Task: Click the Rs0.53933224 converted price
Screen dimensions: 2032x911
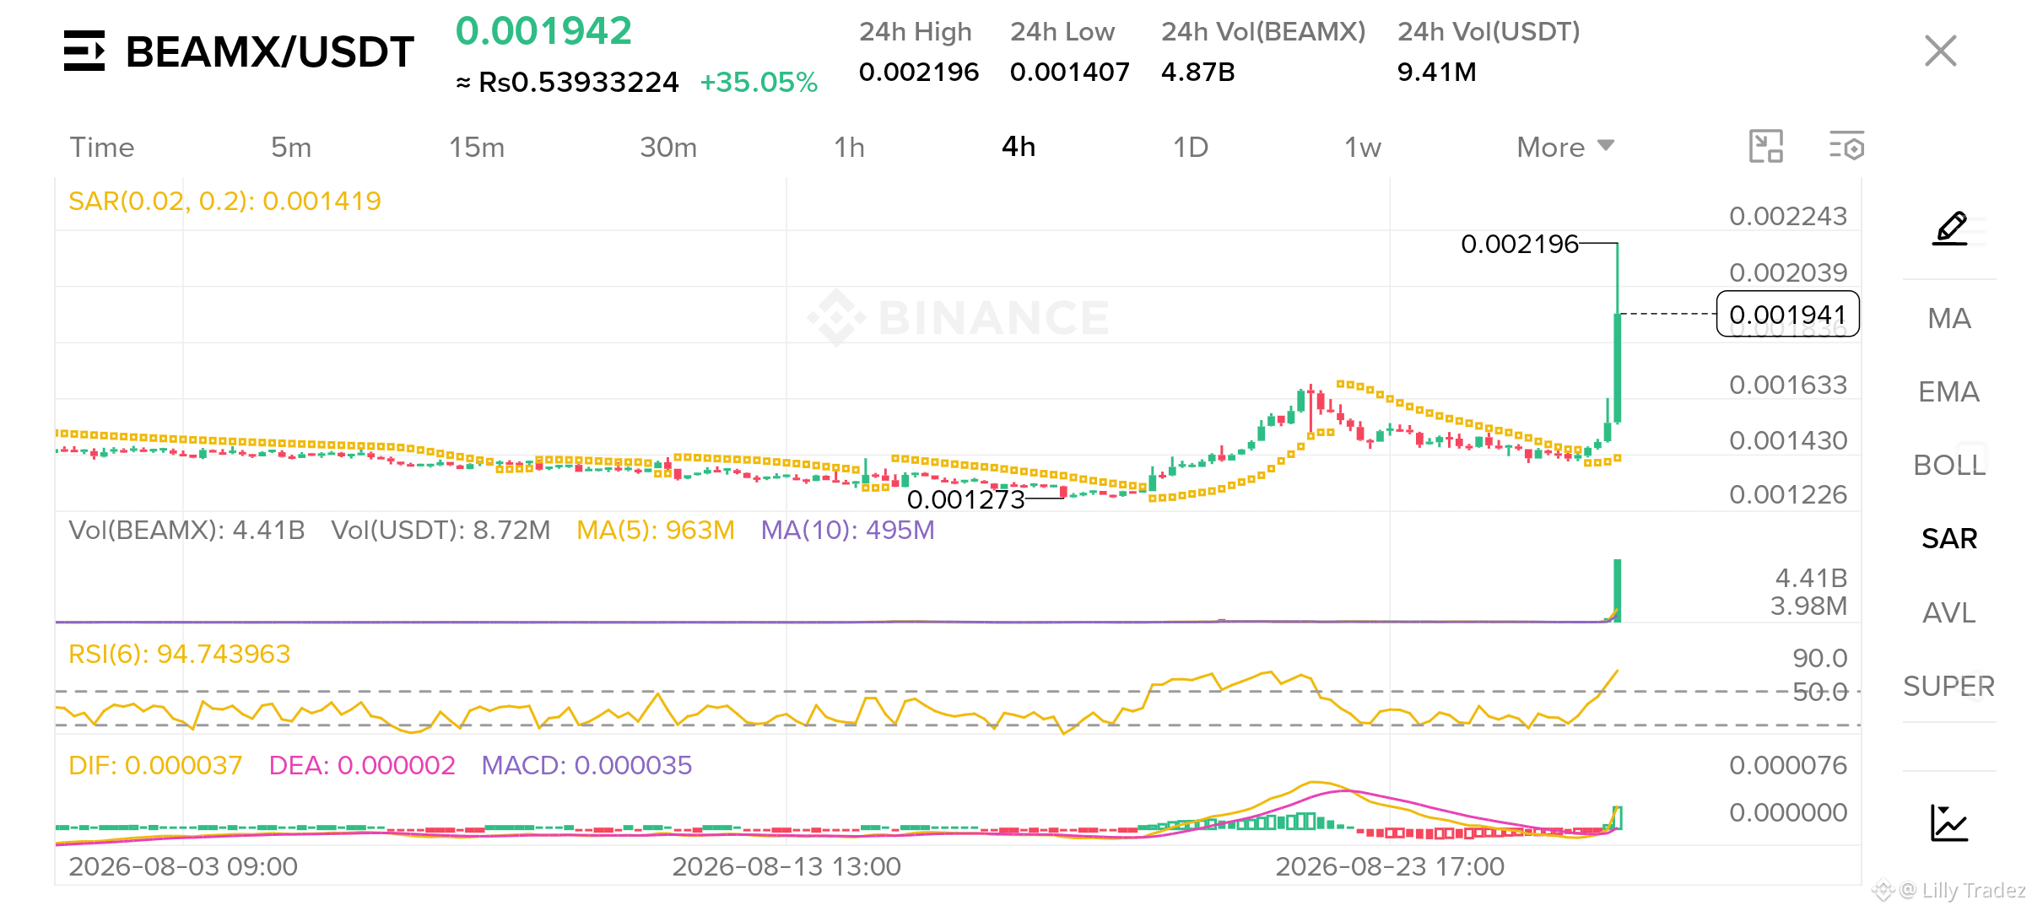Action: 578,83
